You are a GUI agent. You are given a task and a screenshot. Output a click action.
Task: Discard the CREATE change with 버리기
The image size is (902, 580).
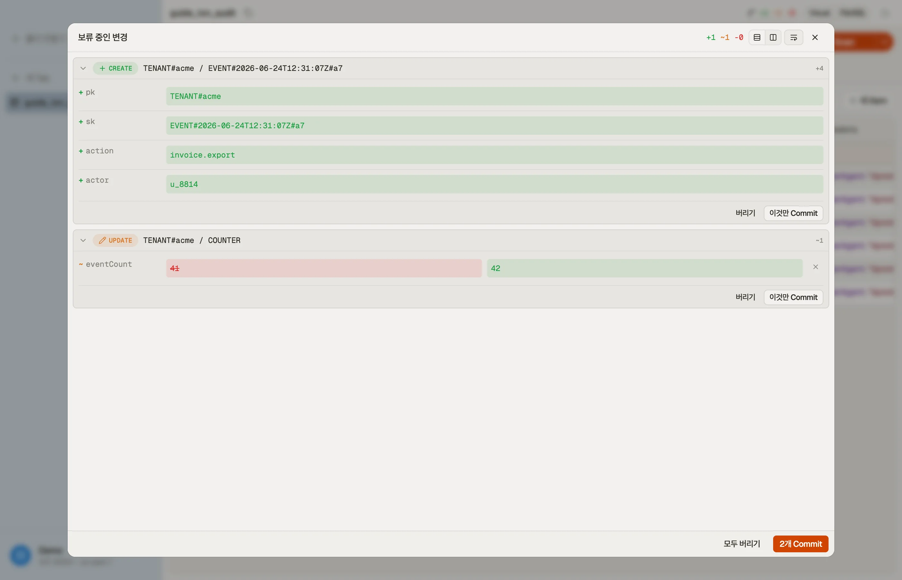pyautogui.click(x=745, y=213)
